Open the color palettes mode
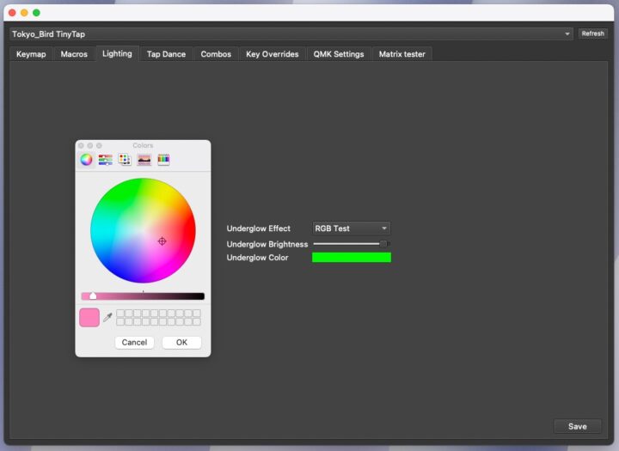The image size is (619, 451). [x=125, y=159]
